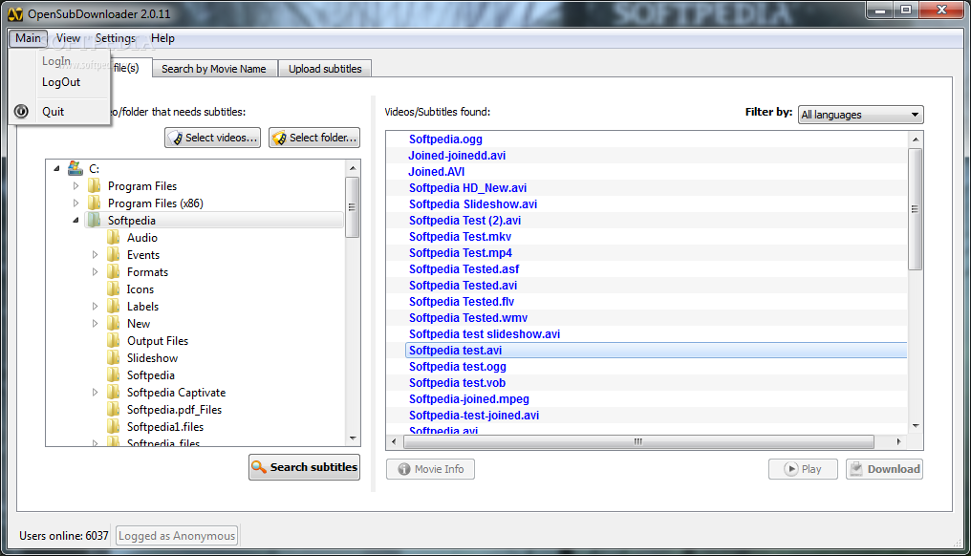Viewport: 971px width, 556px height.
Task: Select Softpedia-test-joined.avi entry
Action: (474, 416)
